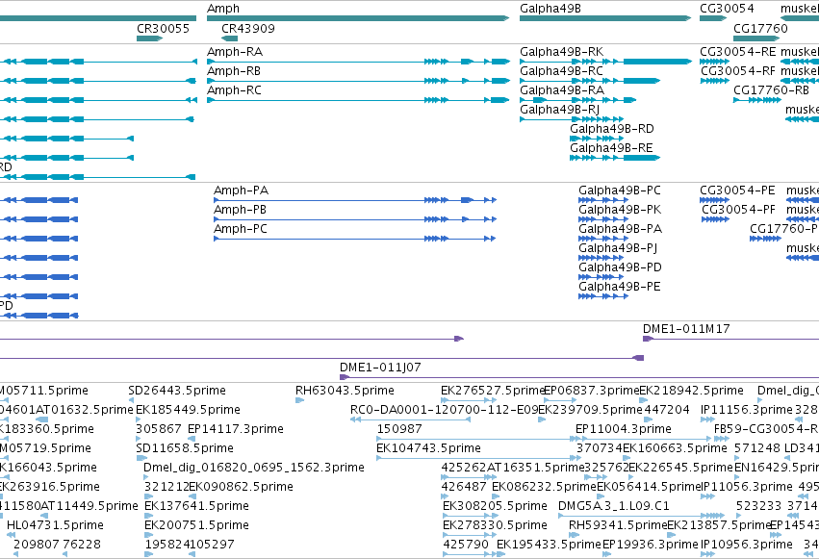Open the EK278330.5prime EST label
The image size is (819, 559).
coord(496,525)
